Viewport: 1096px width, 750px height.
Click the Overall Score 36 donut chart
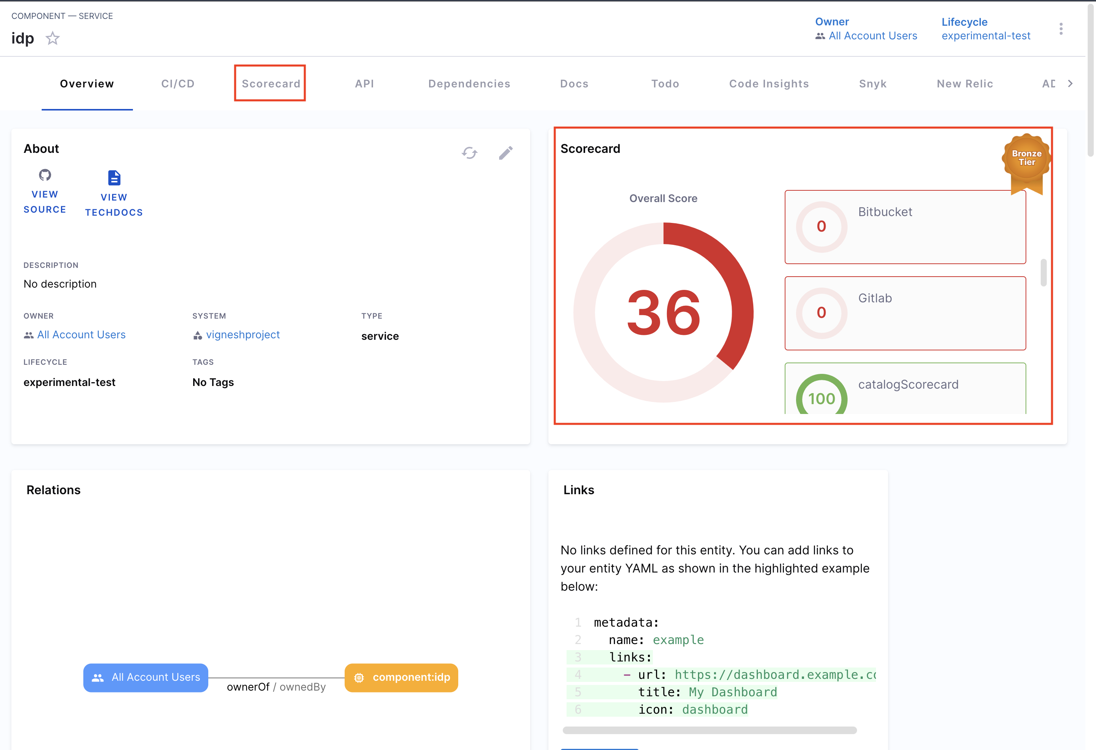(663, 313)
